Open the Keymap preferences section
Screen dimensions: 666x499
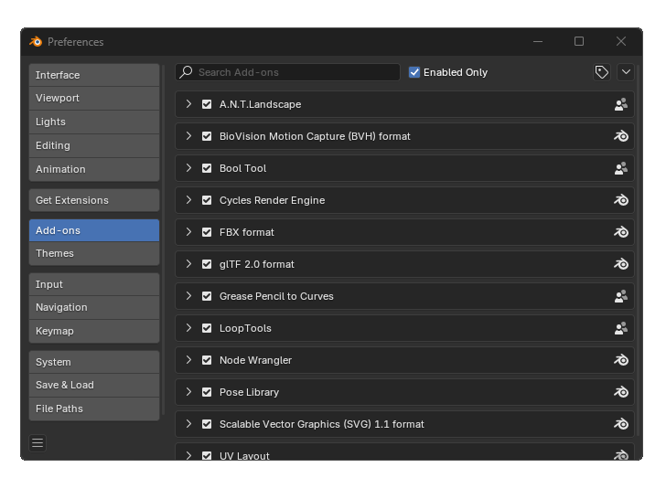[94, 331]
